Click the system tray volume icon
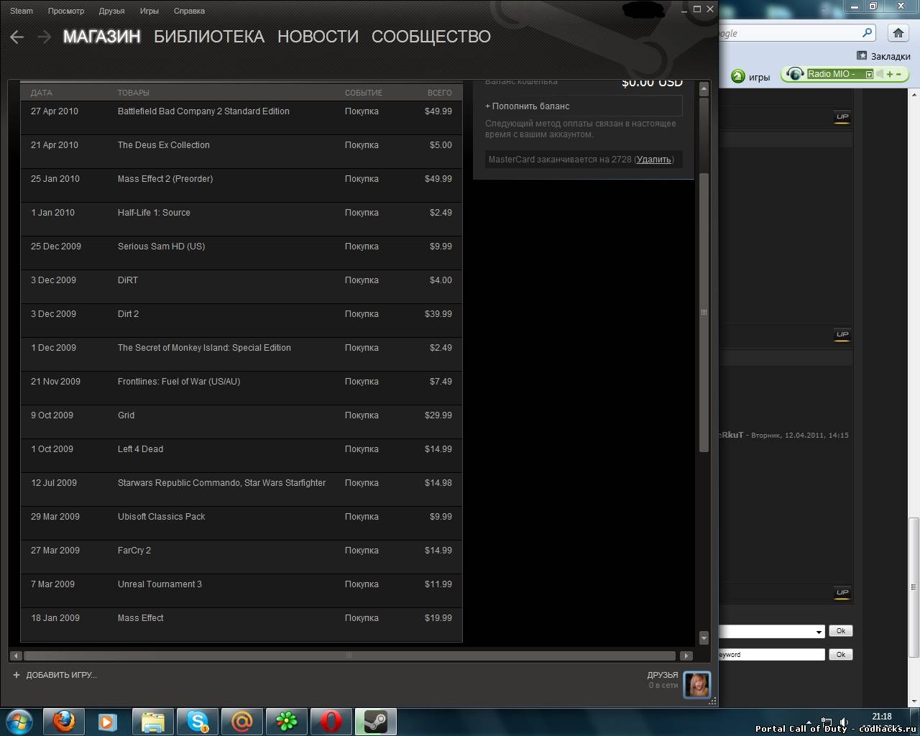920x736 pixels. coord(845,722)
